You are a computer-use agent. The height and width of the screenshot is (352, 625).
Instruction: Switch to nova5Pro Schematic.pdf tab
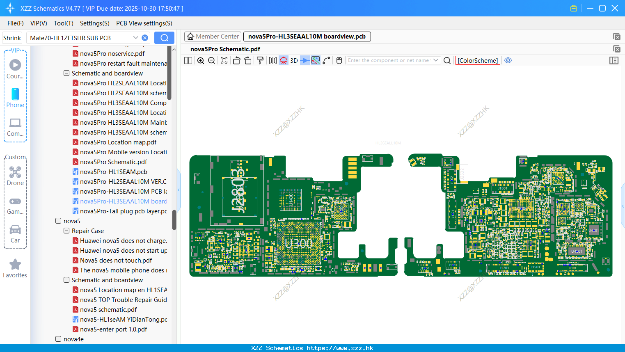click(x=225, y=49)
